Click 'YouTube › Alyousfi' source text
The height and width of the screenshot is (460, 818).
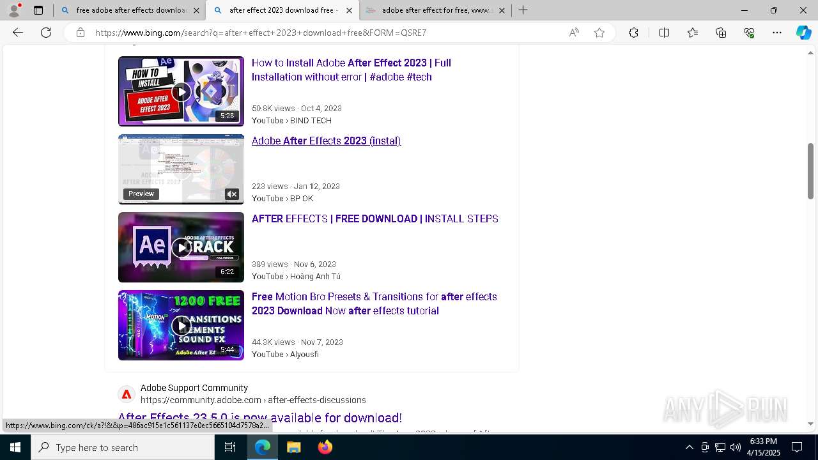pyautogui.click(x=285, y=354)
